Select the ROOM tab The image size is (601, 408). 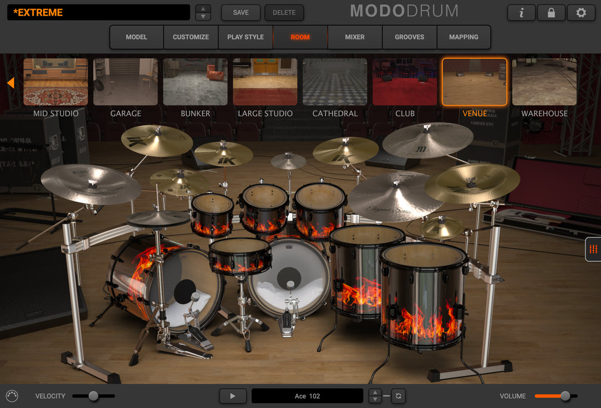(300, 37)
